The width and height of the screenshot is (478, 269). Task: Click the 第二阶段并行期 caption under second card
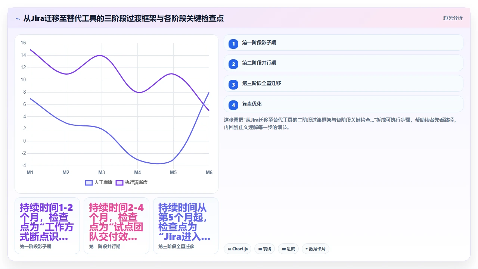(105, 247)
